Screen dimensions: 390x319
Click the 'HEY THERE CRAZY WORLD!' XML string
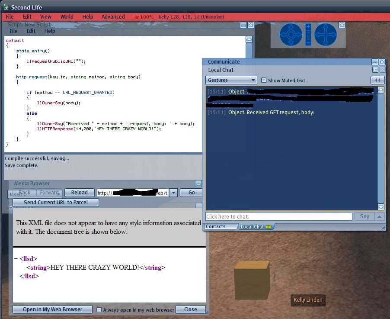click(x=95, y=267)
